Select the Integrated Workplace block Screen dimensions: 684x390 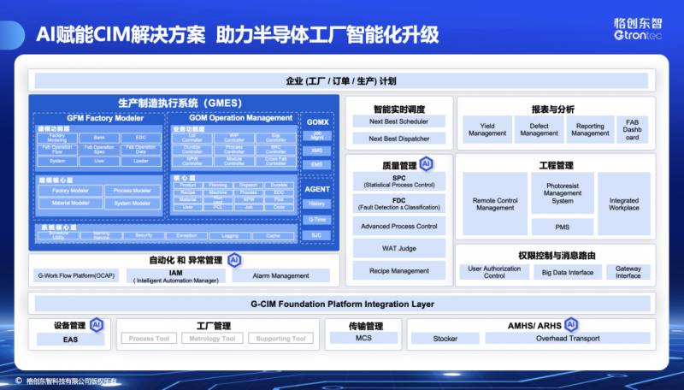click(624, 204)
